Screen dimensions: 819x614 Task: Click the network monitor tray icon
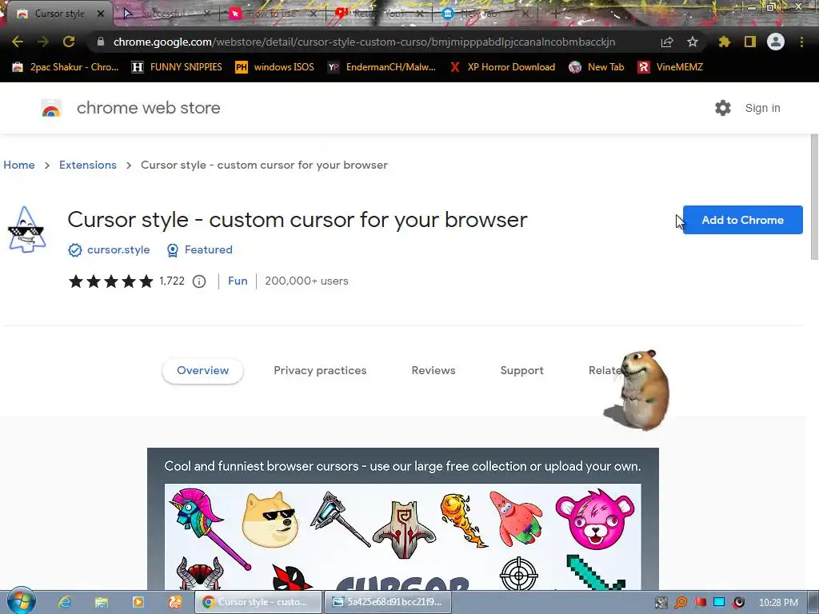(719, 603)
